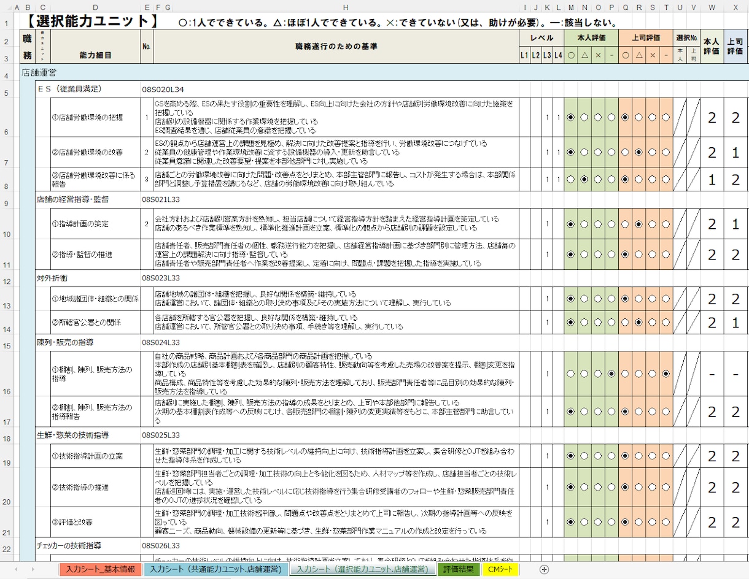
Task: Select column W header
Action: [712, 7]
